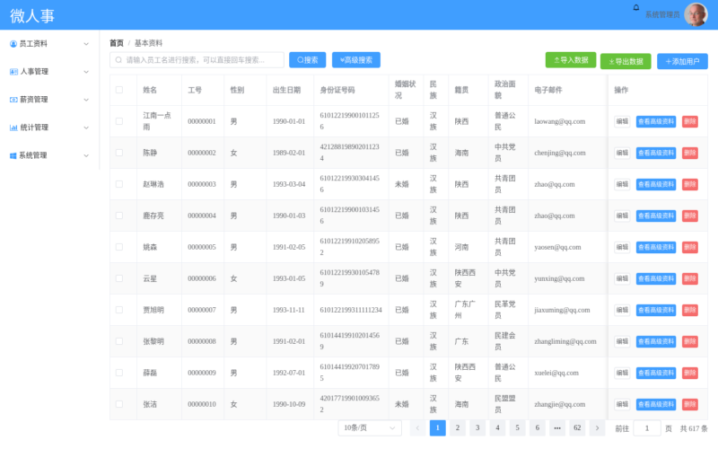Expand the 薪资管理 menu chevron

click(x=86, y=100)
